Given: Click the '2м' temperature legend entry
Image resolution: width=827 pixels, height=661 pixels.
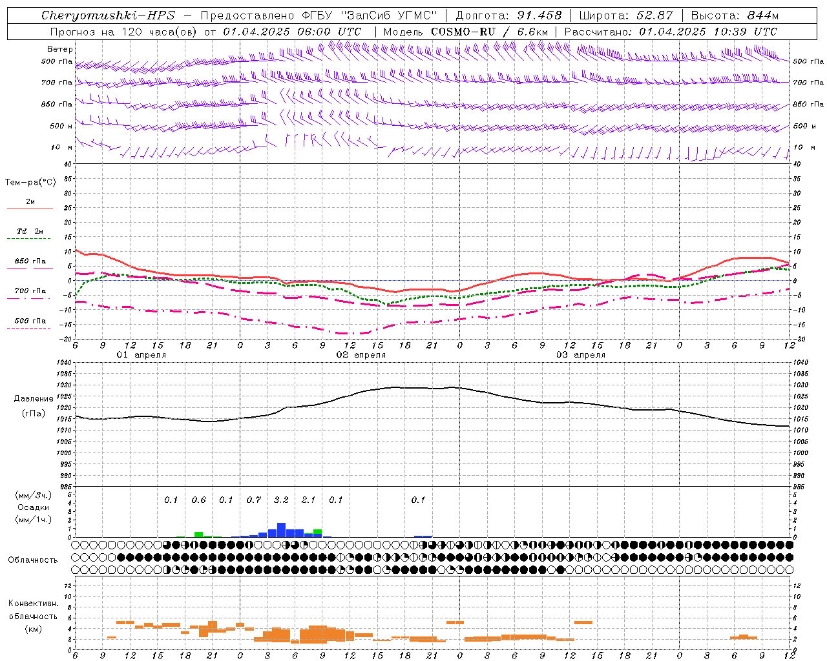Looking at the screenshot, I should tap(30, 202).
